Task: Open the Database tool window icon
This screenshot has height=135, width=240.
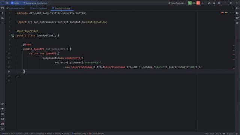Action: (237, 13)
